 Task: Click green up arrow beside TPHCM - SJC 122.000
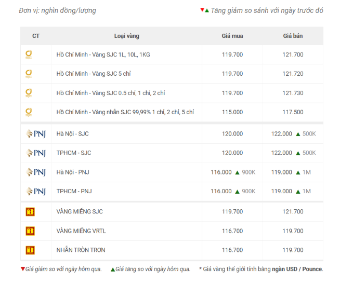[x=298, y=153]
